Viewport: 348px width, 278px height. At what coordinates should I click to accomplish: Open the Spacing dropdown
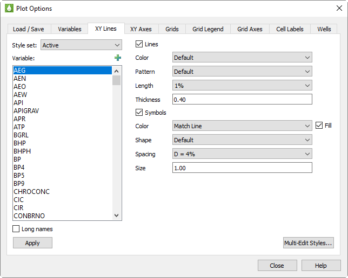242,154
